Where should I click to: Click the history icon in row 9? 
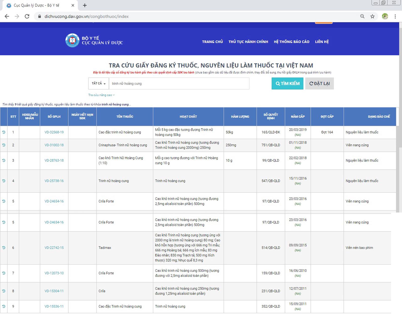click(x=4, y=306)
